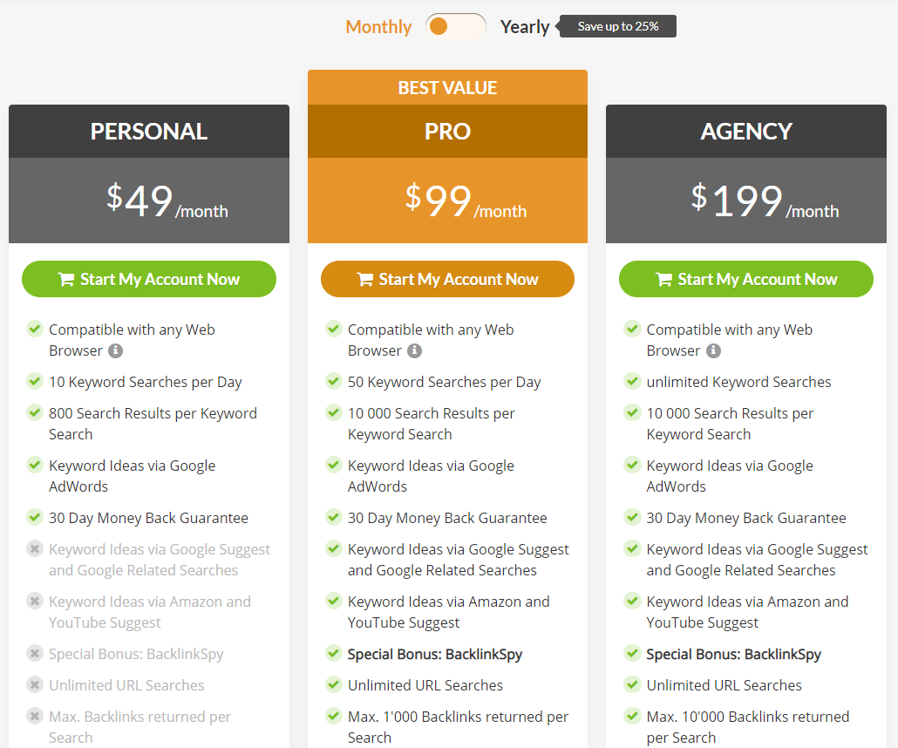The height and width of the screenshot is (748, 898).
Task: Click cart icon in Pro plan button
Action: click(x=365, y=280)
